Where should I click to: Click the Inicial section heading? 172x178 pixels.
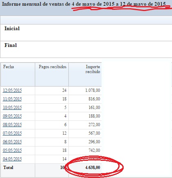point(12,29)
